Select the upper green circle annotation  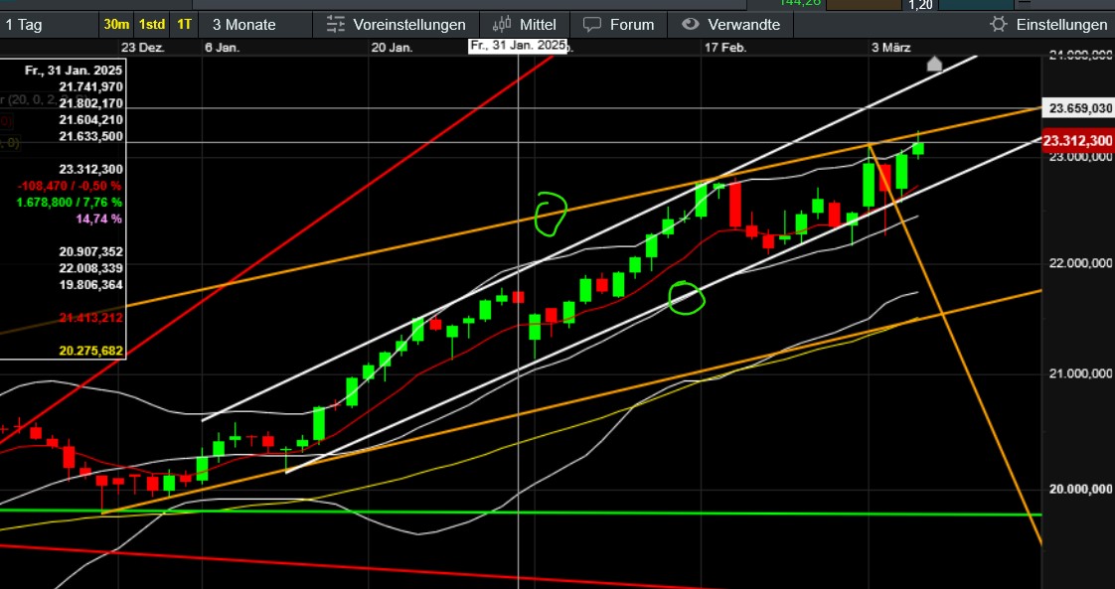(551, 213)
